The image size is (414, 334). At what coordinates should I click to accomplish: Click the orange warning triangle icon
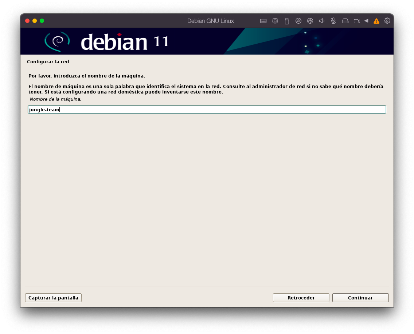[376, 21]
